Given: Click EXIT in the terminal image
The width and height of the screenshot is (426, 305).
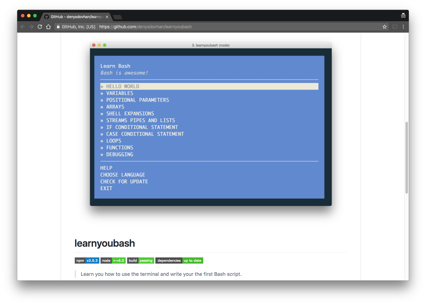Looking at the screenshot, I should [106, 188].
